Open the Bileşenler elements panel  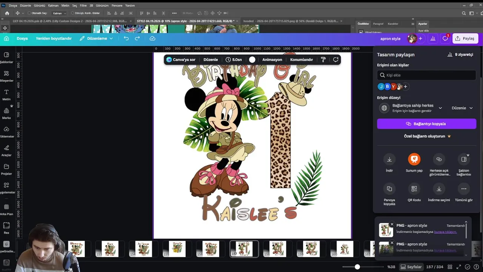point(6,76)
